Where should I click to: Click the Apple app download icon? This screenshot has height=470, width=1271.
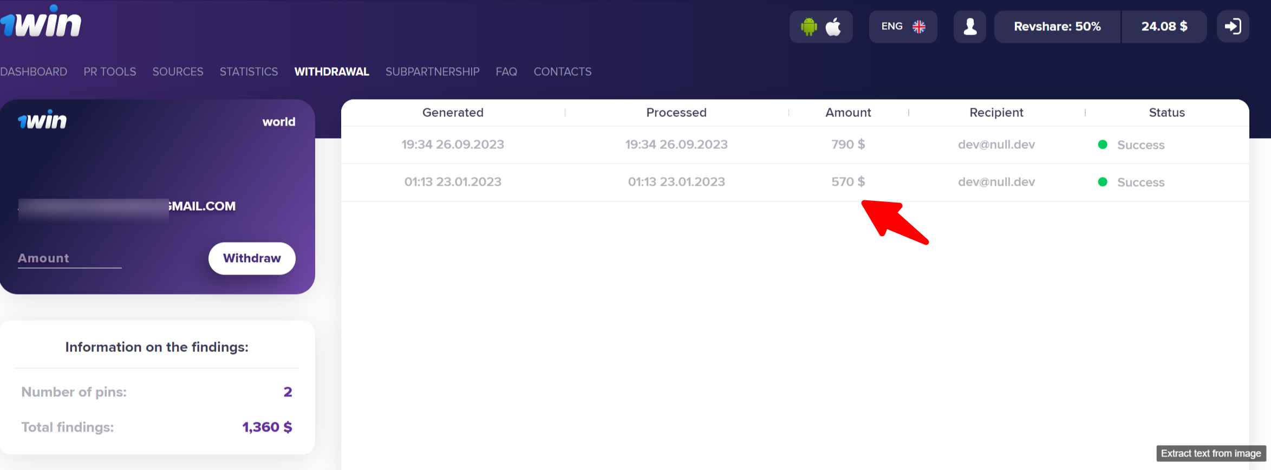click(x=833, y=27)
